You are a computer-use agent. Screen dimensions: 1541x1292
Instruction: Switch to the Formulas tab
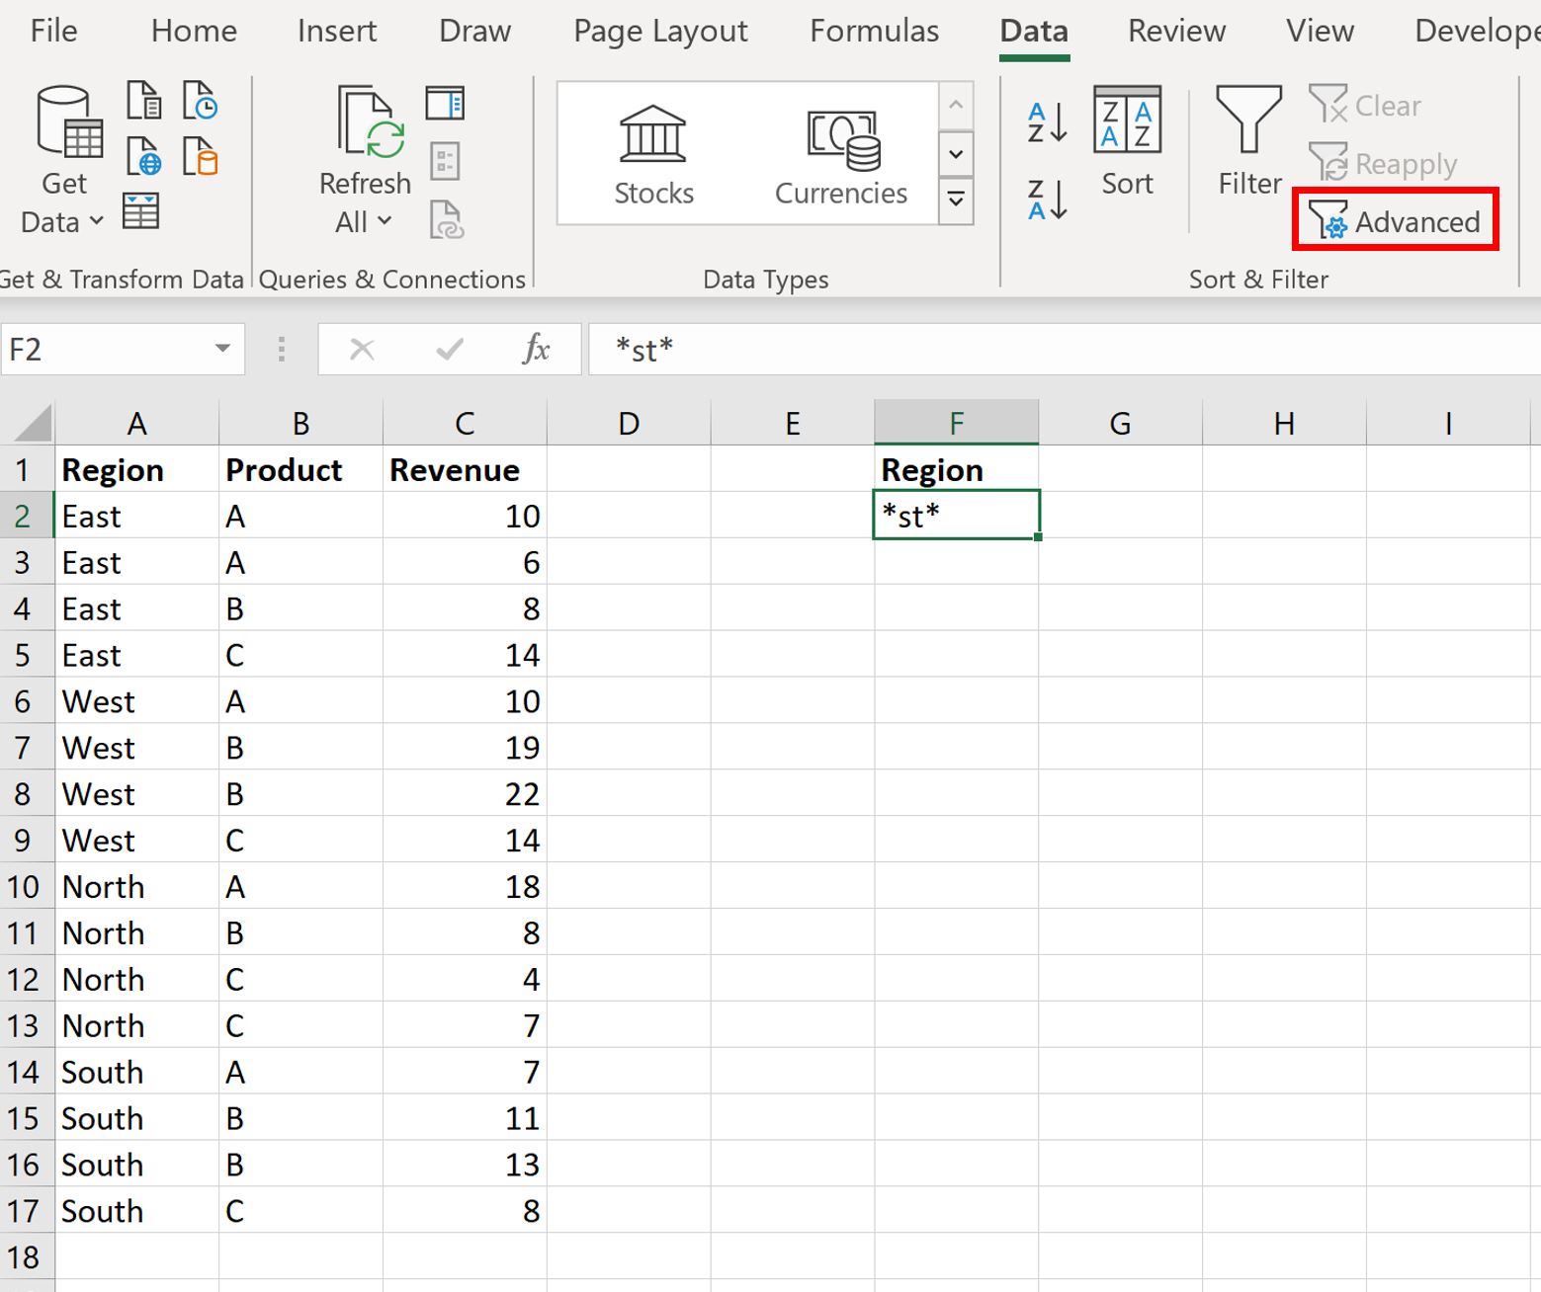point(873,31)
